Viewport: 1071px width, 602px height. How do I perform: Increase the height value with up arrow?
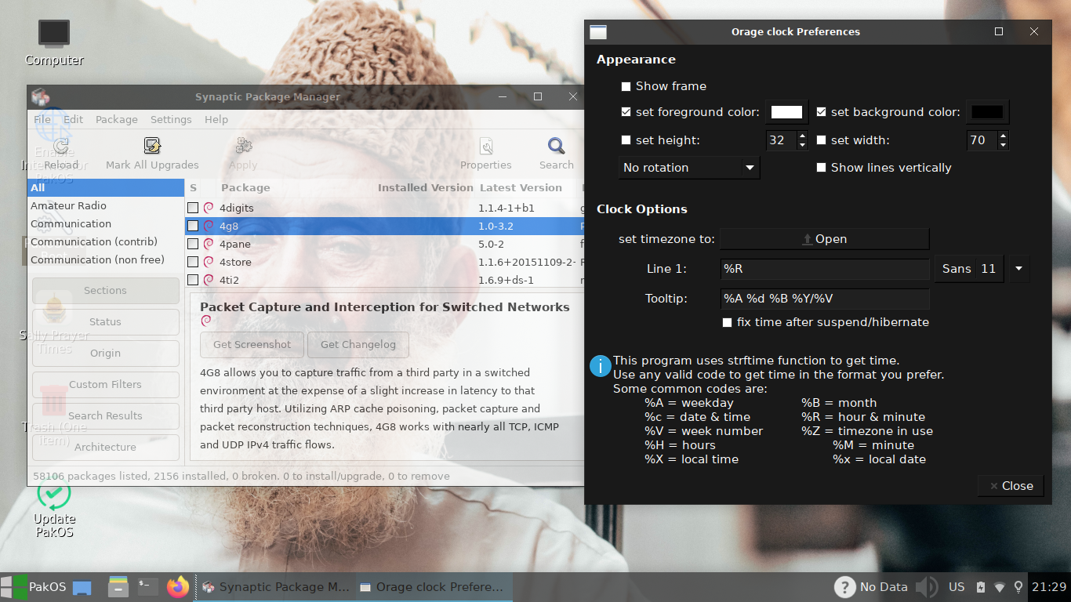pos(801,136)
